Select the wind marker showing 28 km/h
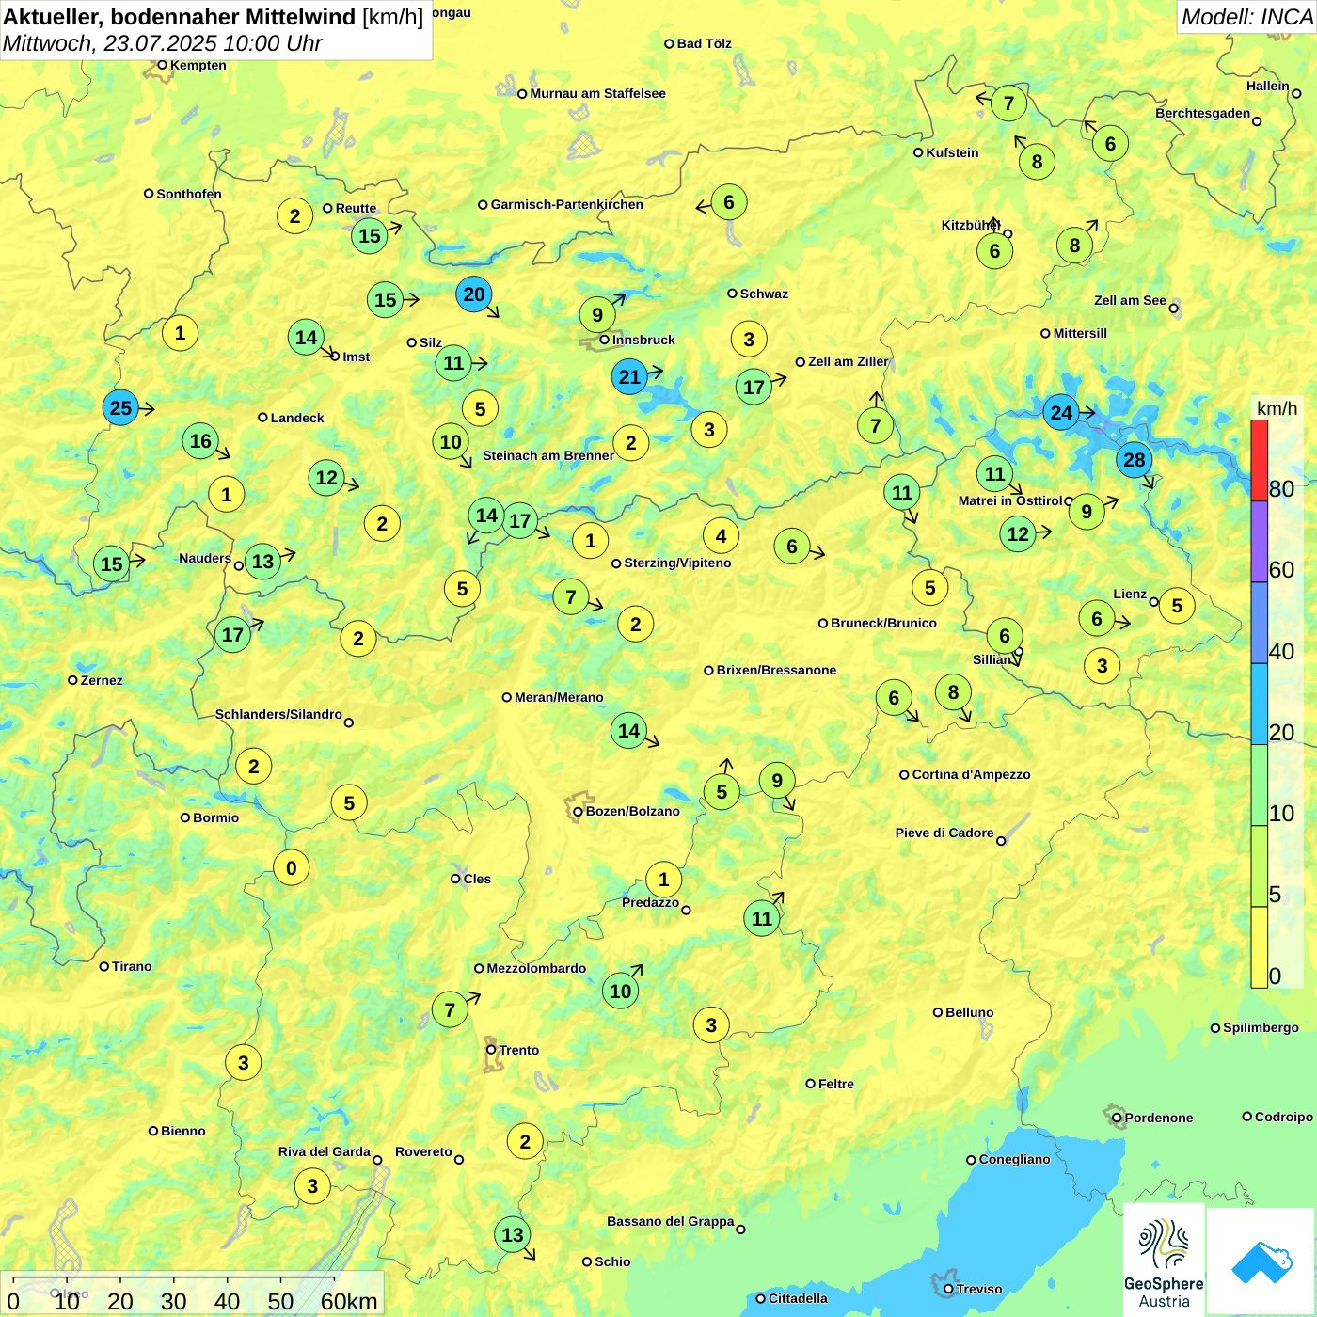 pos(1134,460)
